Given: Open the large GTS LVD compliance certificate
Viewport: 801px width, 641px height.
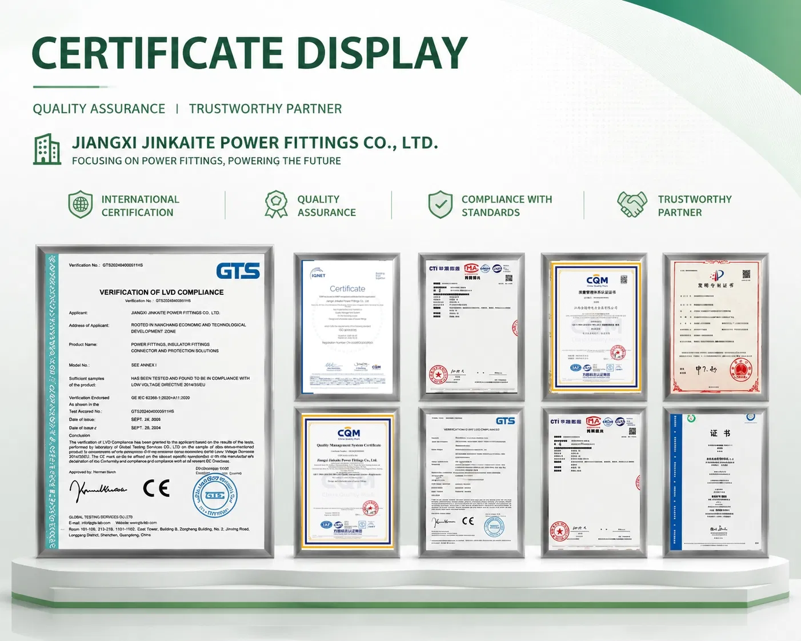Looking at the screenshot, I should pos(155,402).
